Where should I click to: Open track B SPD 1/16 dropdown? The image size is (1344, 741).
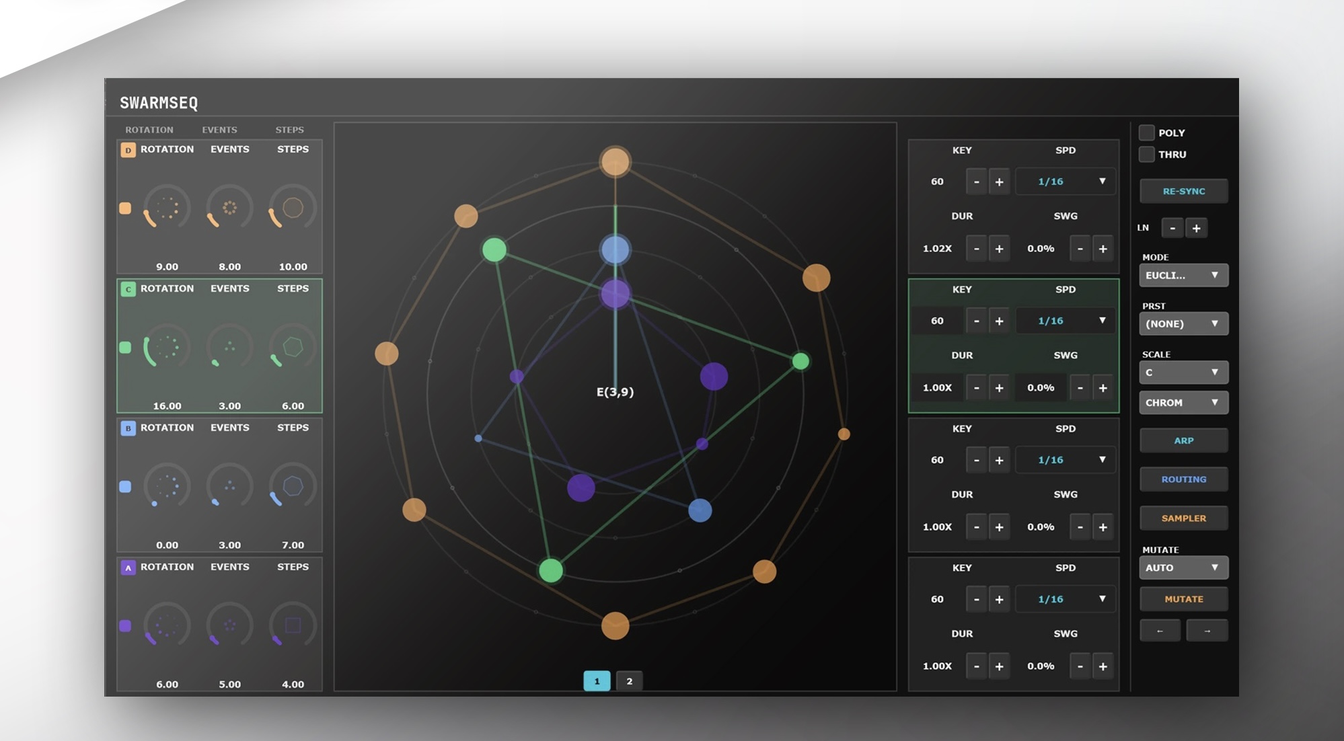1065,460
